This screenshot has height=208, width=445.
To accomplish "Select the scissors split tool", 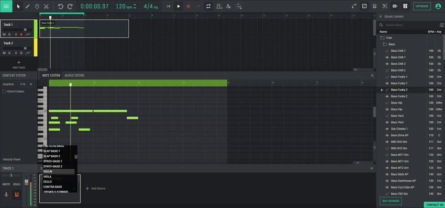I will [46, 6].
